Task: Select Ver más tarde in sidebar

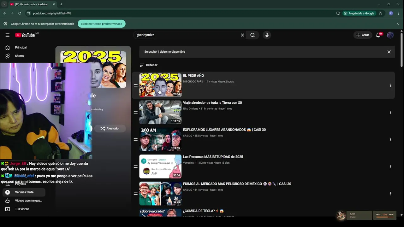Action: pyautogui.click(x=24, y=192)
